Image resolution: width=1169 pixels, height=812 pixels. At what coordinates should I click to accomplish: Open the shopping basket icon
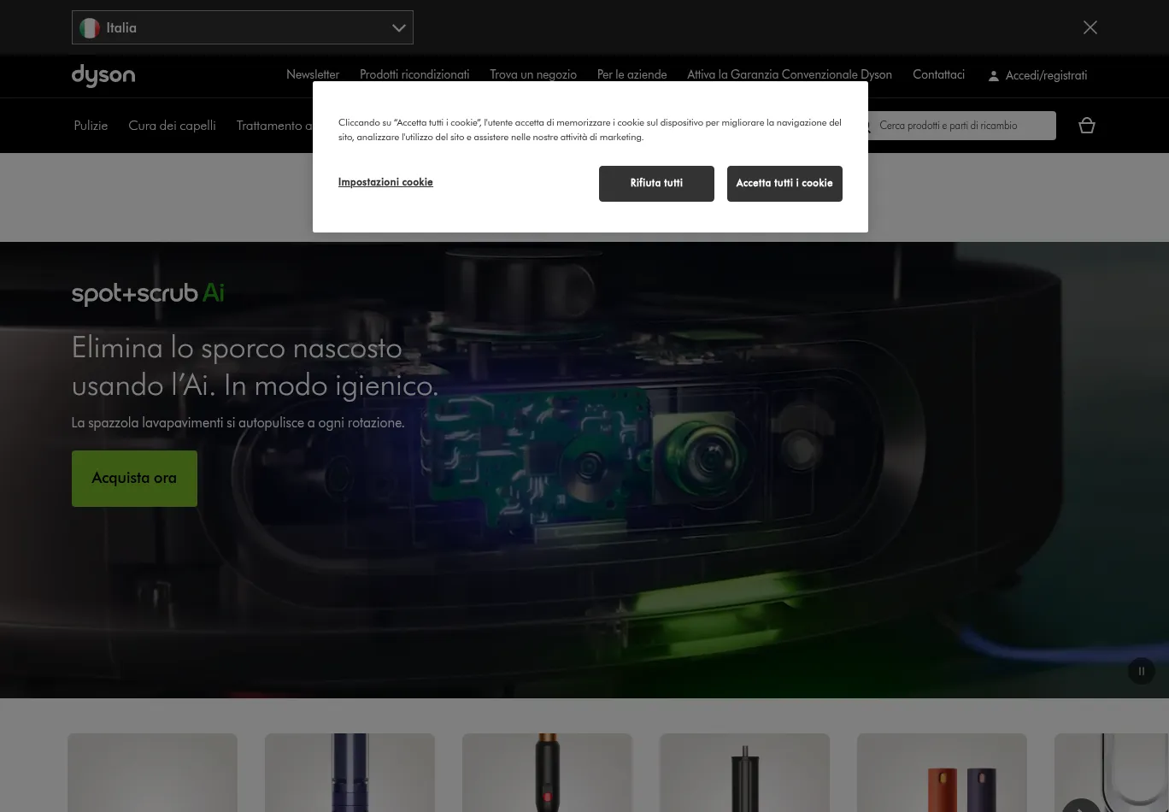pyautogui.click(x=1087, y=126)
